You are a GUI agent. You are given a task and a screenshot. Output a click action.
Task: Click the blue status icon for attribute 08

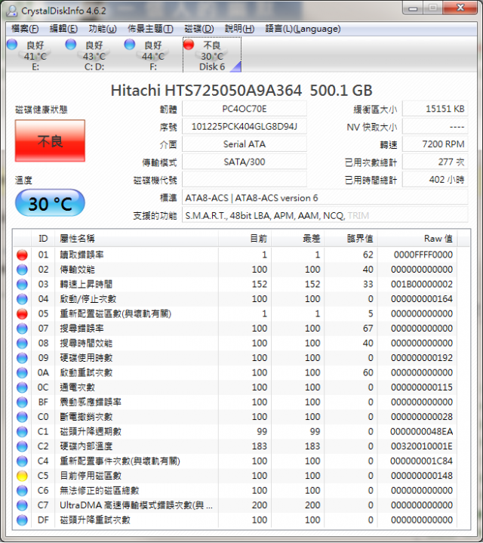point(22,343)
